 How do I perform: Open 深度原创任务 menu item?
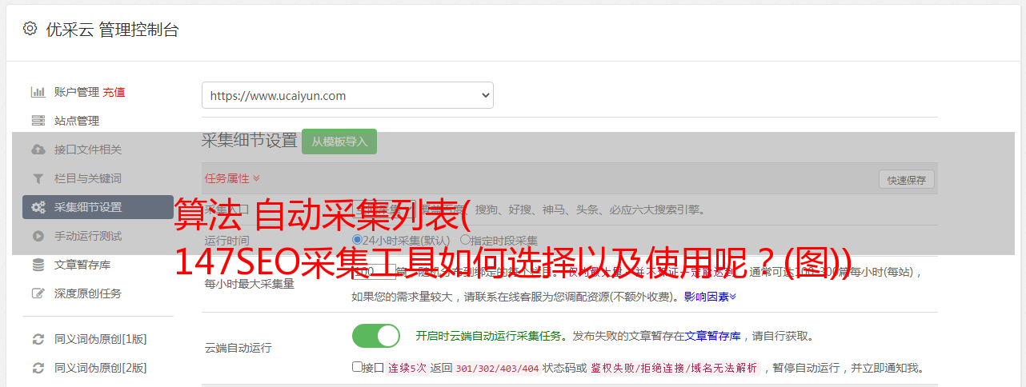pyautogui.click(x=88, y=293)
